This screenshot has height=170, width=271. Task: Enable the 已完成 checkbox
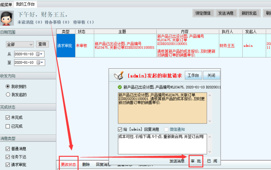pos(8,126)
